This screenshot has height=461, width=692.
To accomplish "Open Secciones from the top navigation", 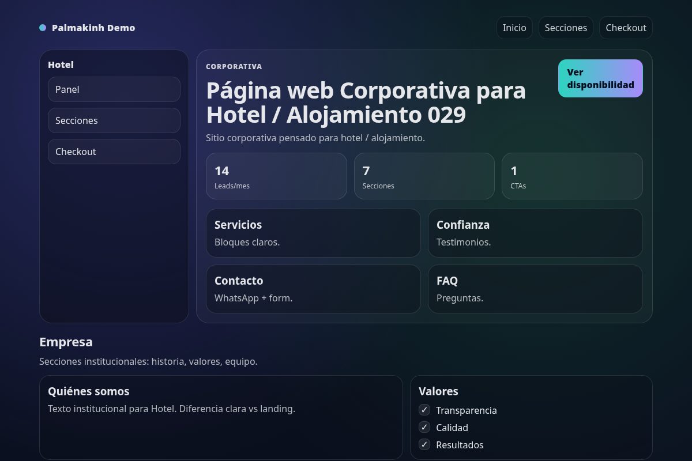I will pos(566,27).
